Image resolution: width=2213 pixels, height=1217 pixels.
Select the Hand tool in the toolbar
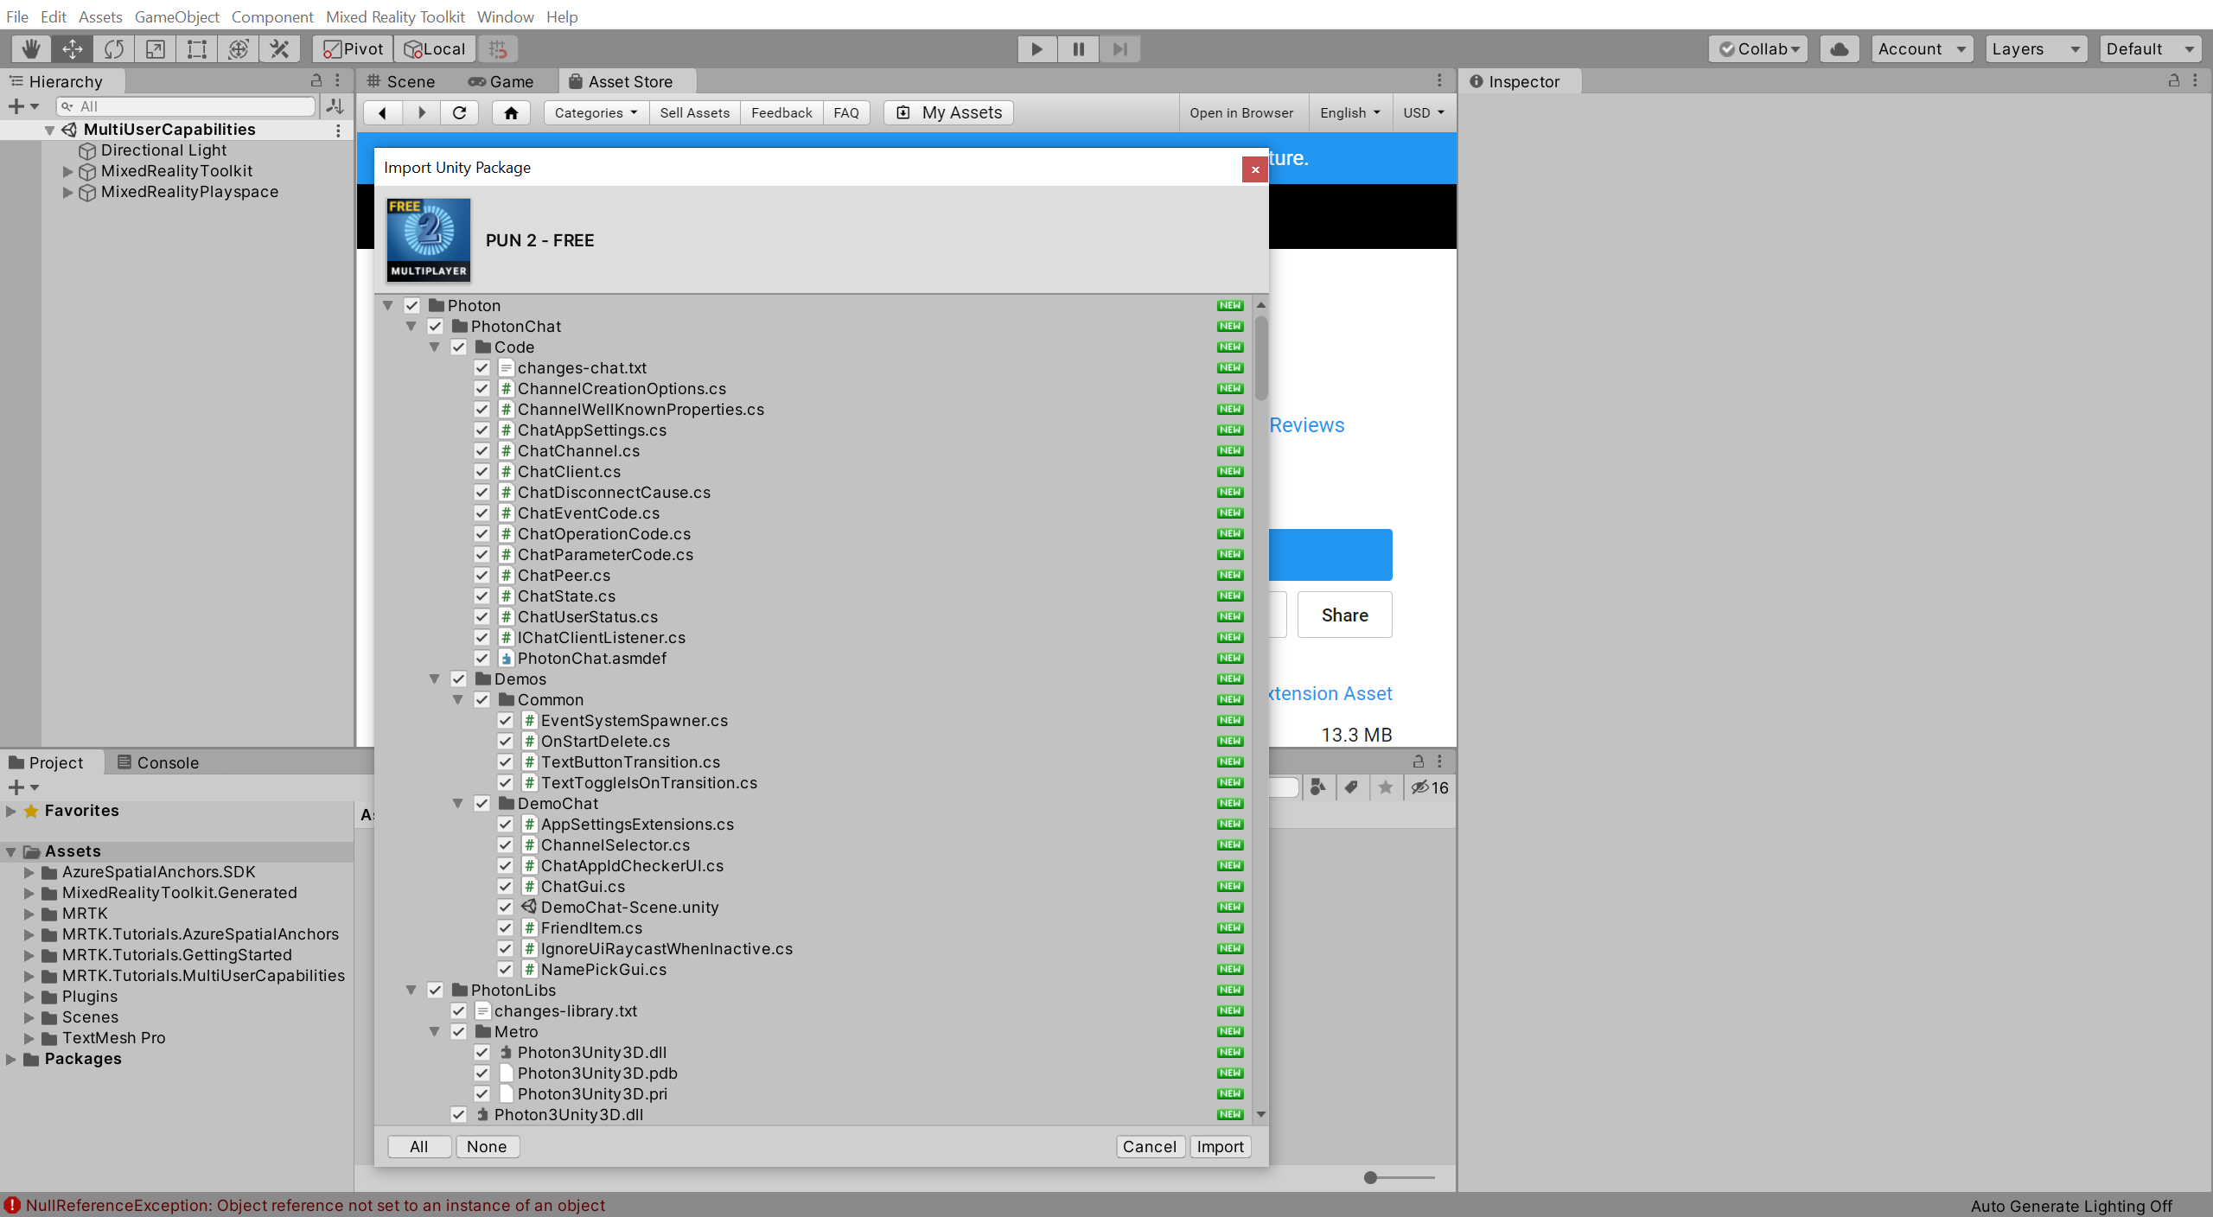coord(30,48)
